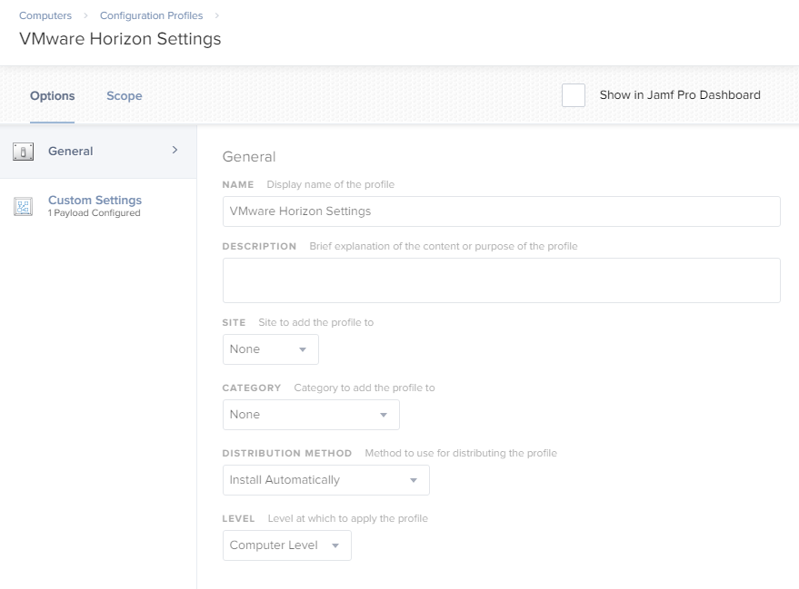Click the General payload switch icon
Image resolution: width=799 pixels, height=589 pixels.
[x=23, y=152]
